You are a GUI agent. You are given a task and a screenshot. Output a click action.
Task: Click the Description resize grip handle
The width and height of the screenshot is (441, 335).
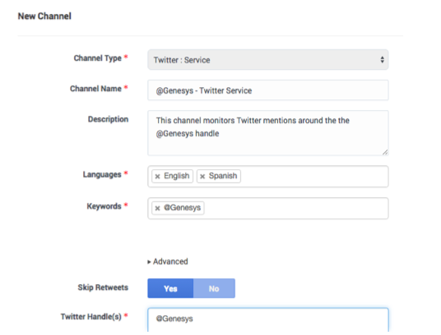click(385, 152)
